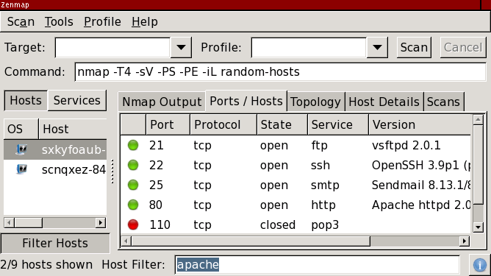
Task: Click into the Profile input field
Action: 309,47
